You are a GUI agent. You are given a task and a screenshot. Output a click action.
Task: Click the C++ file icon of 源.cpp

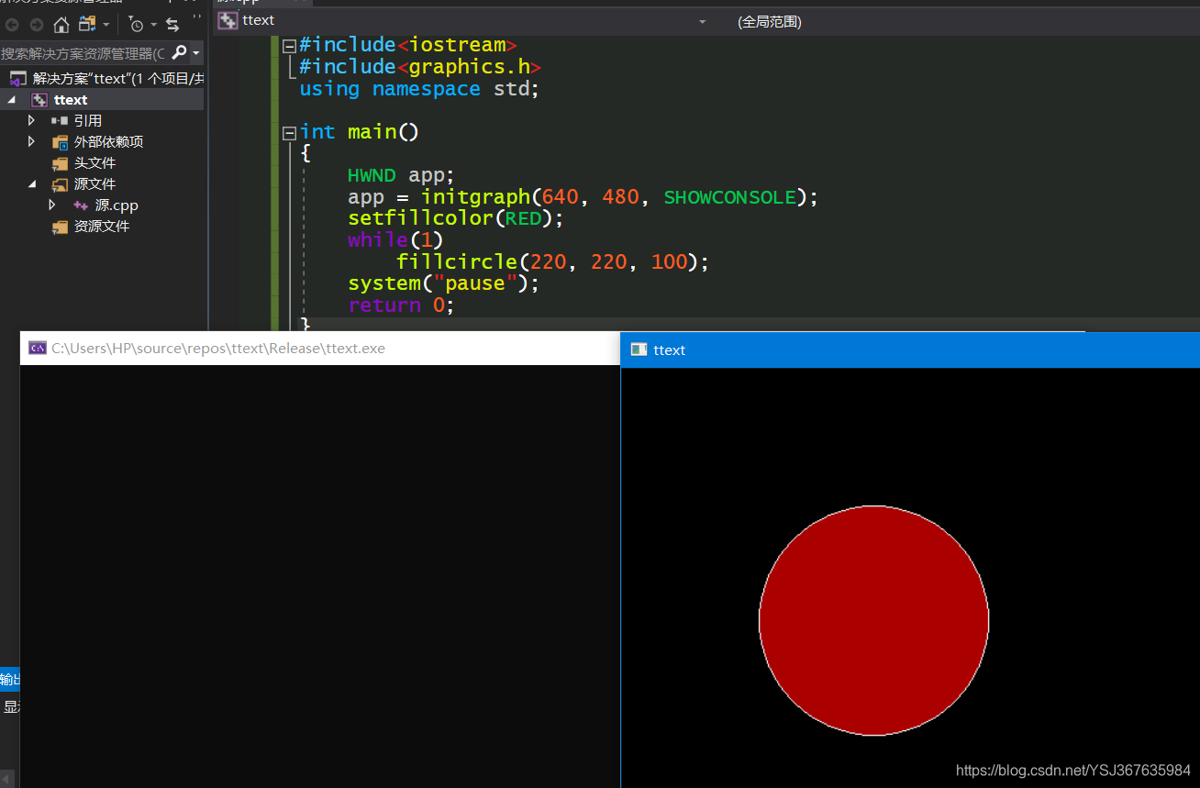click(x=81, y=205)
